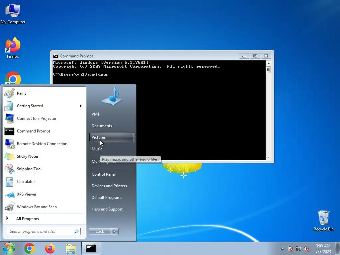Click Command Prompt scrollbar up arrow
The image size is (340, 255).
click(268, 63)
